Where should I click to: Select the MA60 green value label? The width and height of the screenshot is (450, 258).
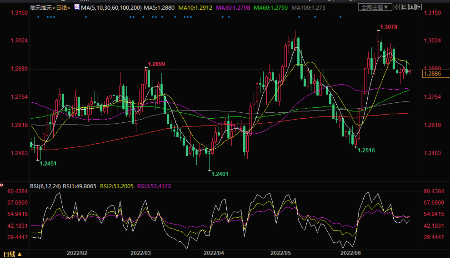click(271, 8)
